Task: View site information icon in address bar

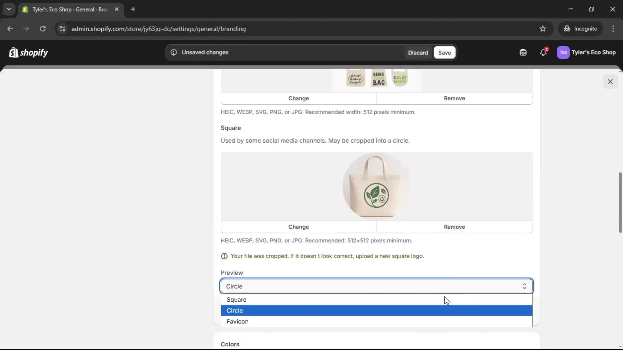Action: (62, 29)
